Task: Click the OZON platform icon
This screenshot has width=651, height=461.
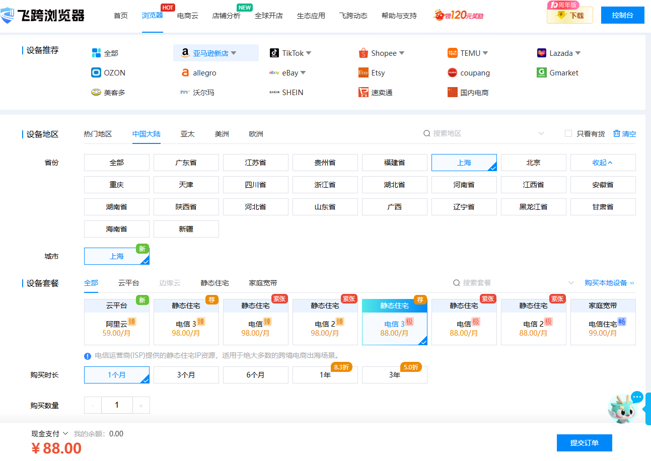Action: coord(96,72)
